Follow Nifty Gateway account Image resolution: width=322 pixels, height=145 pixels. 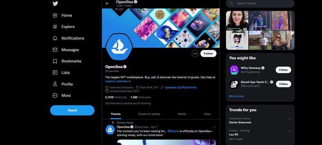[283, 70]
